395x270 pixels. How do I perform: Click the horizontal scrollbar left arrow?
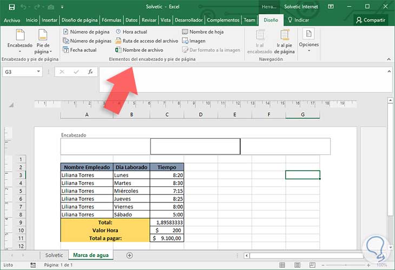click(247, 255)
